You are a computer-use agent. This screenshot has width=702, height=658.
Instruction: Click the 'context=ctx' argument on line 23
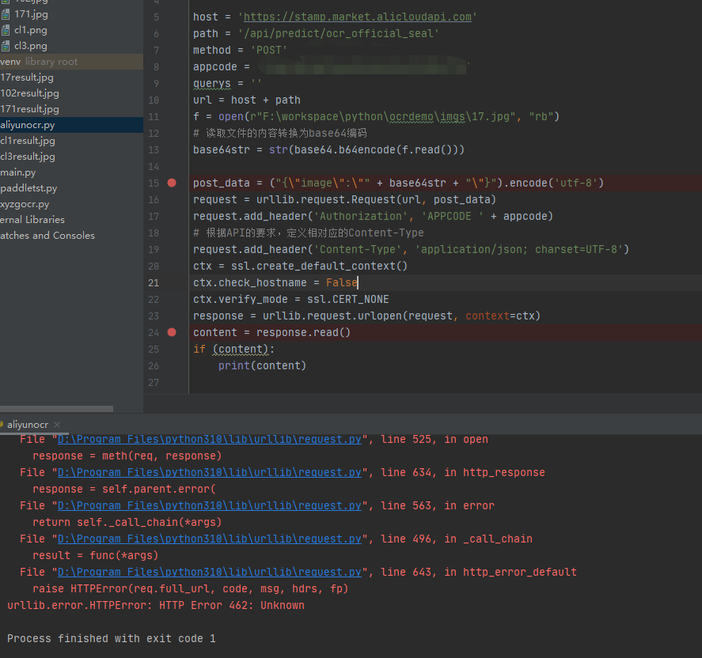coord(500,316)
